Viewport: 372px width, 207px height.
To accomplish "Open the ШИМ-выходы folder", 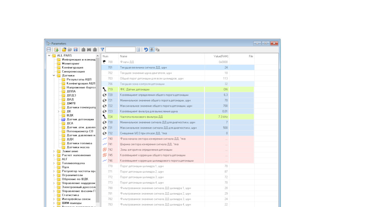I will click(x=71, y=203).
